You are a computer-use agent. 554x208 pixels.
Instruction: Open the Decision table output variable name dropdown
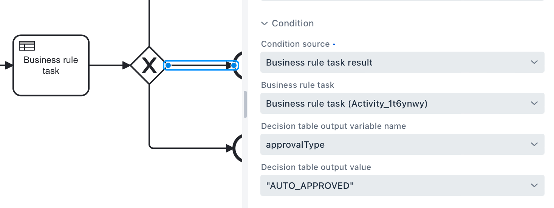402,144
